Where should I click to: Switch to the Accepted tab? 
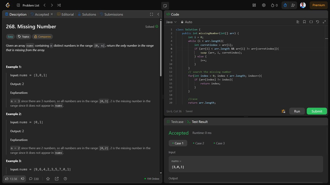click(x=40, y=14)
